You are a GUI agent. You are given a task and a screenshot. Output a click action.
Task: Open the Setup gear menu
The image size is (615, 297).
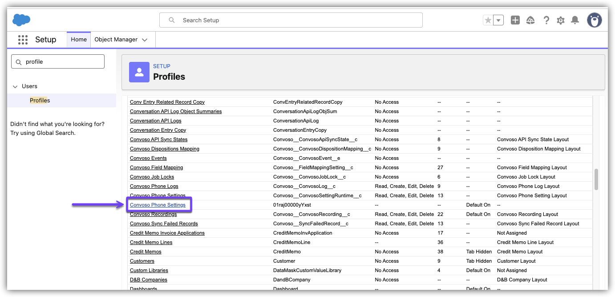coord(561,20)
